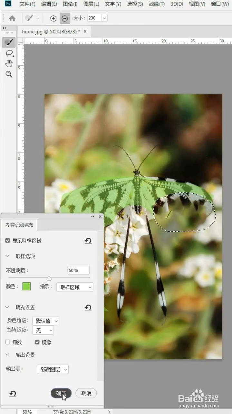232x414 pixels.
Task: Click the green 颜色 swatch
Action: click(x=26, y=286)
